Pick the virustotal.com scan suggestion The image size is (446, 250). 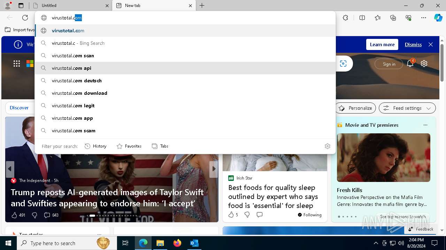click(185, 56)
